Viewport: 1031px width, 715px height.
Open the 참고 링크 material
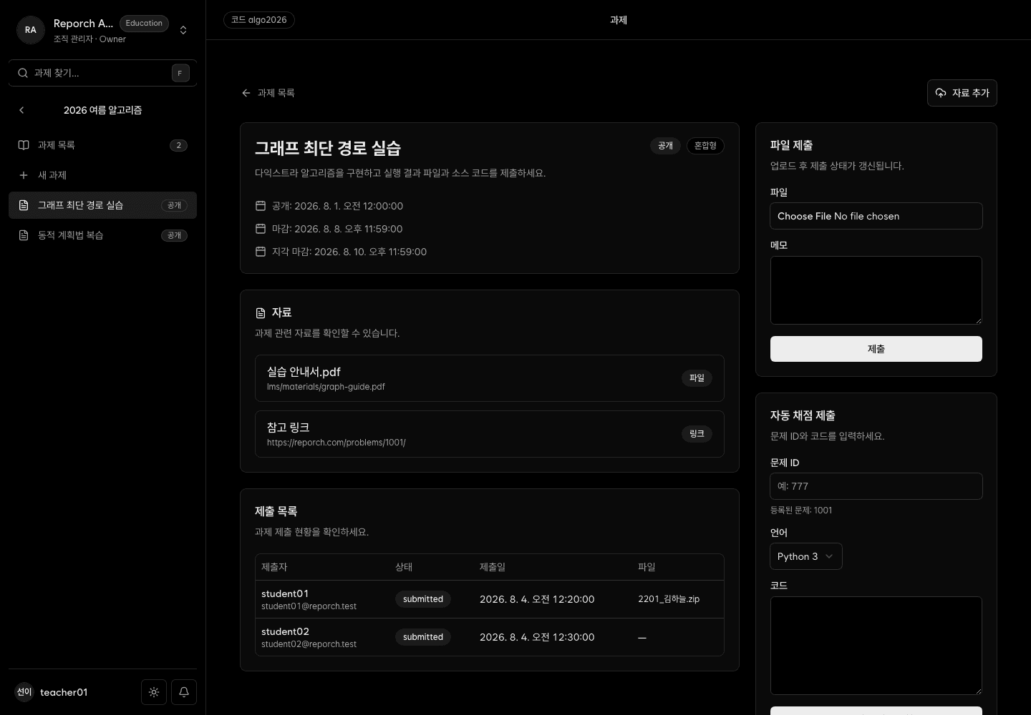pyautogui.click(x=490, y=434)
